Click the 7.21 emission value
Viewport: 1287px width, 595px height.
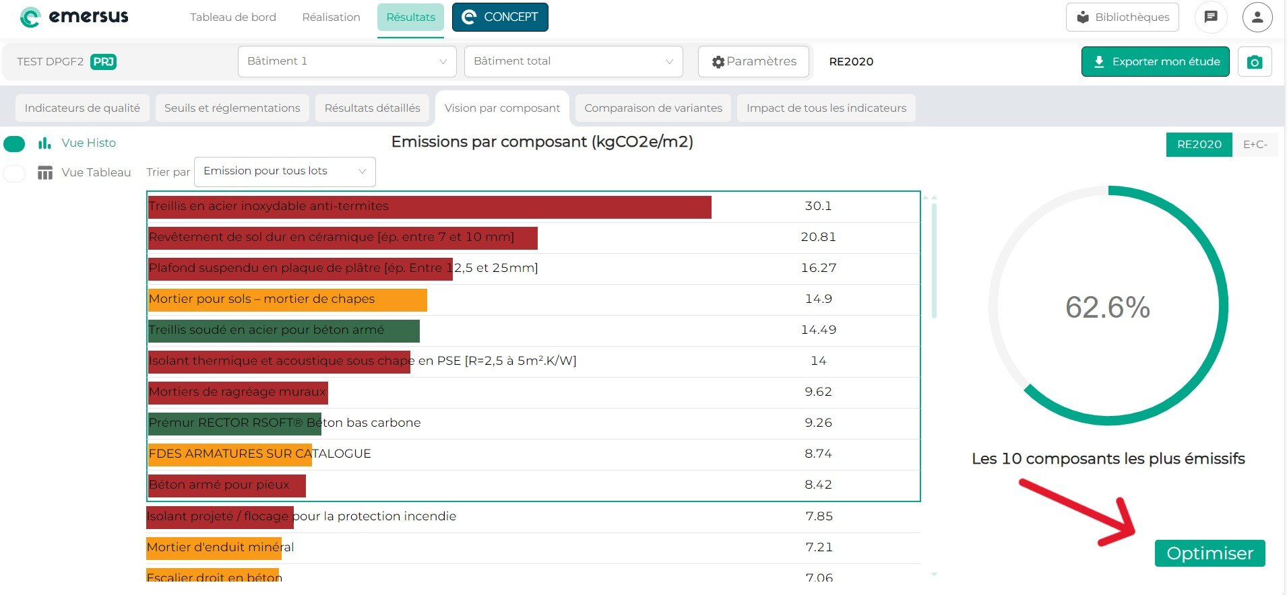(819, 548)
